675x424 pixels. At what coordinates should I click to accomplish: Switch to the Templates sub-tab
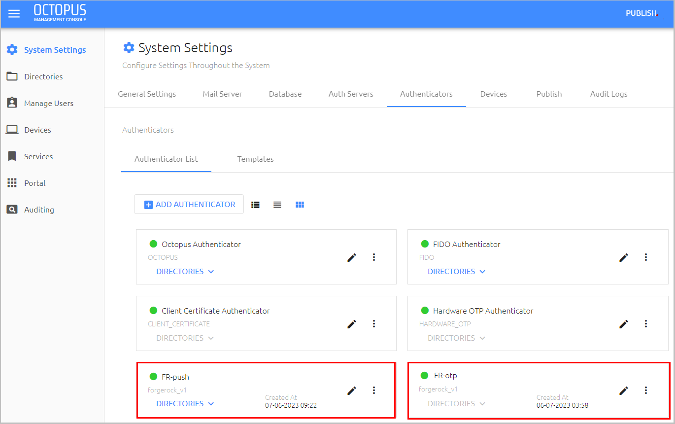(x=255, y=159)
